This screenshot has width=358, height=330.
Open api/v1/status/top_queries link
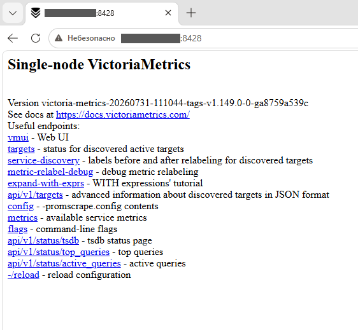tap(59, 252)
